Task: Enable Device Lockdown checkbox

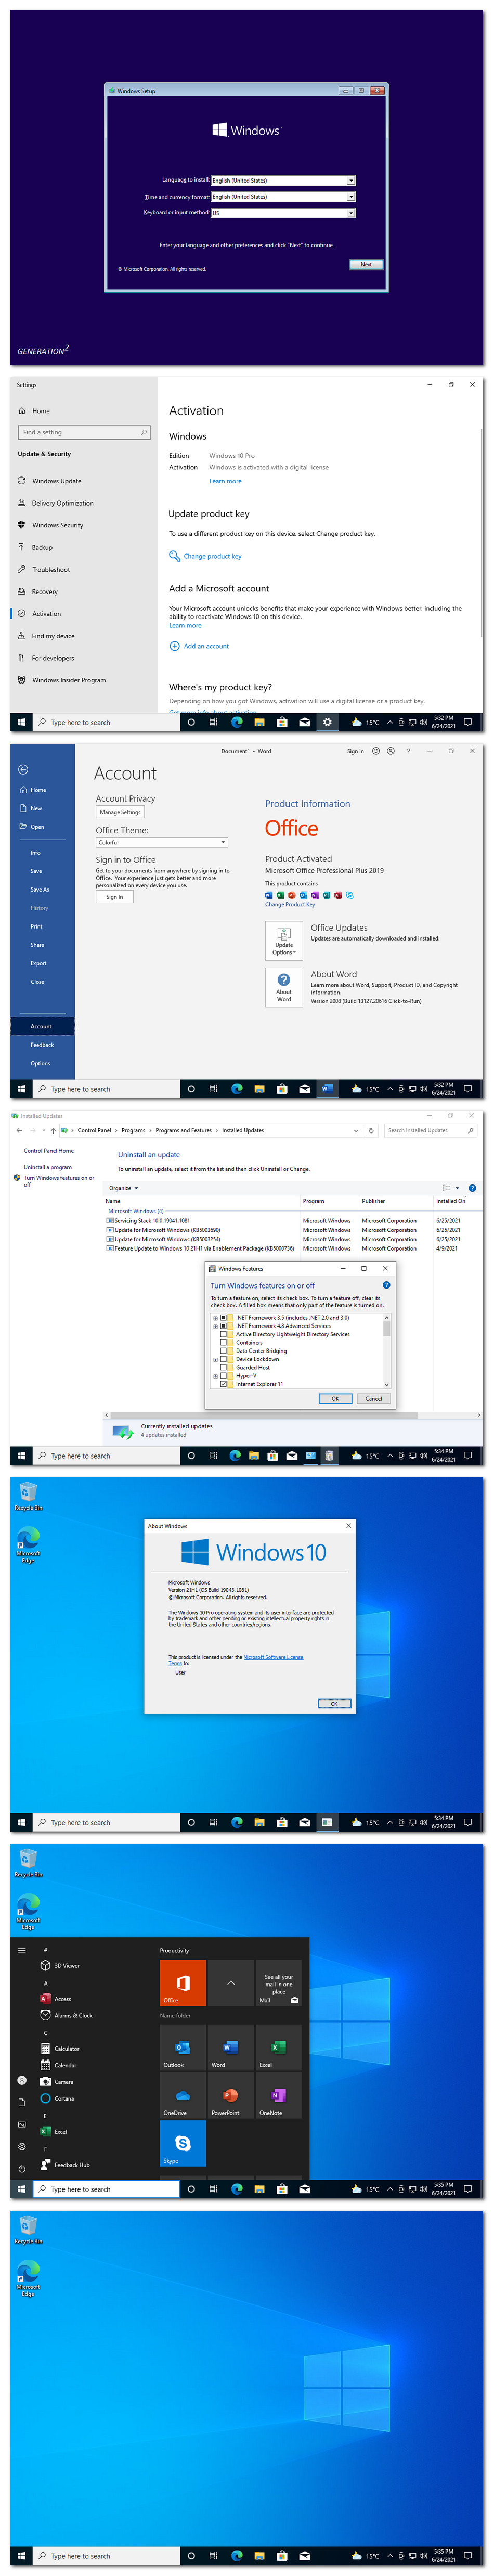Action: coord(223,1359)
